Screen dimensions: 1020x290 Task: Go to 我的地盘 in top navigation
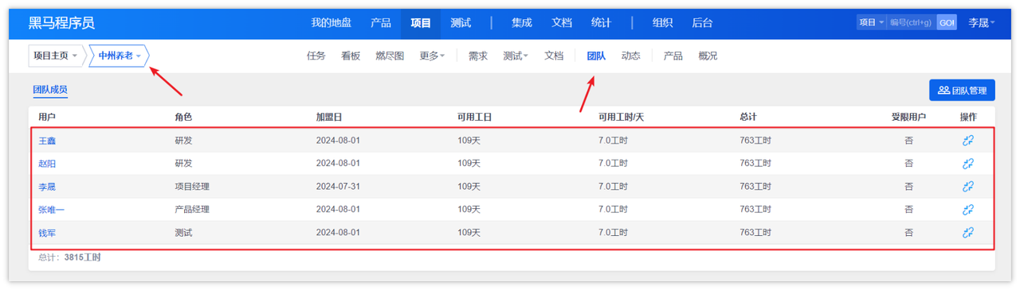point(331,23)
